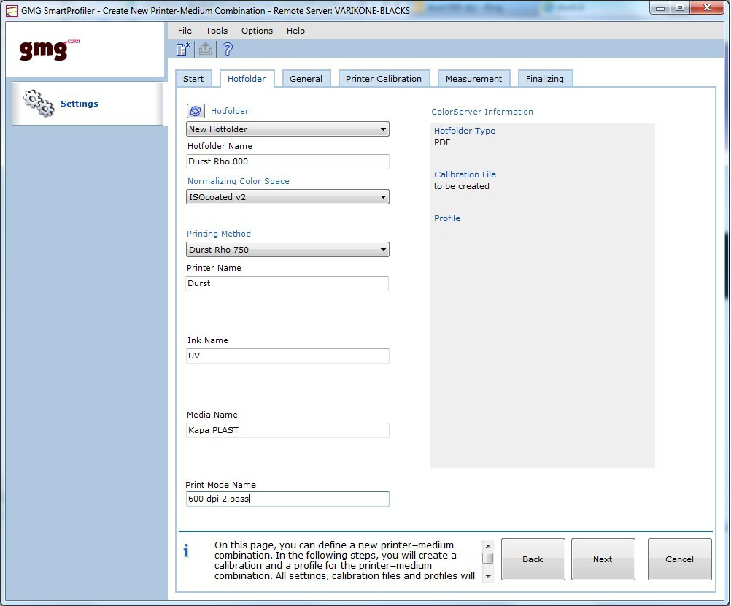
Task: Click the Back button
Action: pyautogui.click(x=533, y=559)
